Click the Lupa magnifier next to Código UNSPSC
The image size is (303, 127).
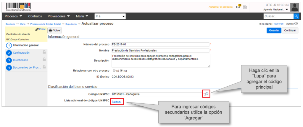207,94
